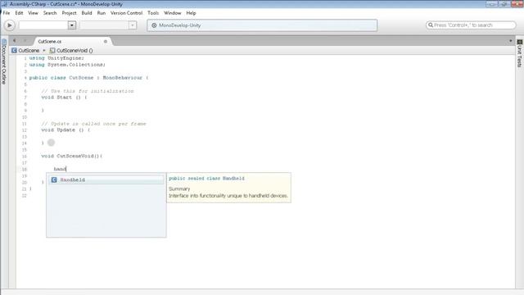Click the 'void Start ()' line
Viewport: 524px width, 295px height.
tap(64, 98)
